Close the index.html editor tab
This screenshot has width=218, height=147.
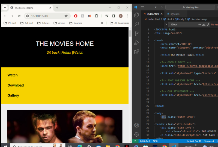pos(162,14)
